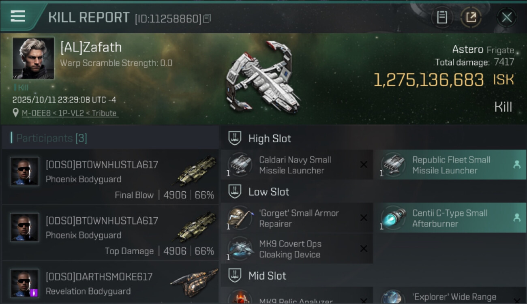
Task: Share the kill report externally
Action: click(471, 17)
